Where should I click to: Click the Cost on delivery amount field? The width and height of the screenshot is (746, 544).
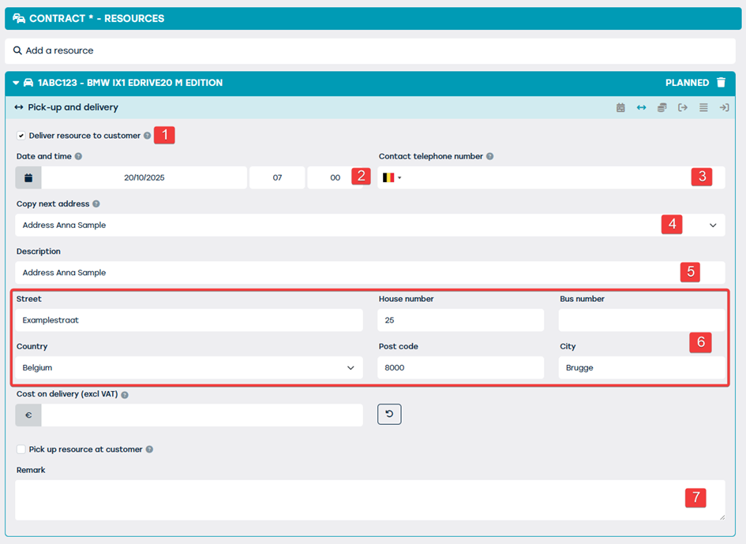(x=202, y=415)
